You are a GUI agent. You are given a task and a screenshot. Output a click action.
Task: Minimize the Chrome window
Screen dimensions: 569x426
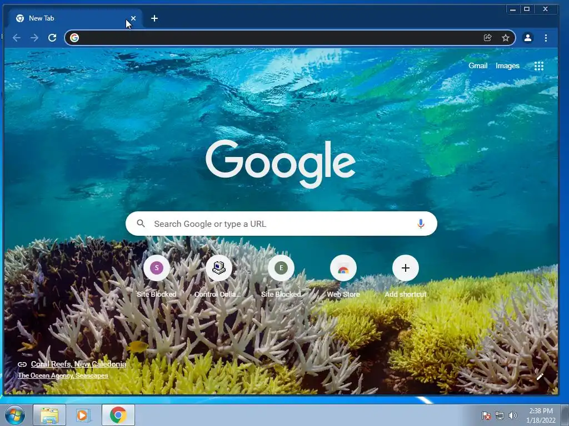pos(513,9)
